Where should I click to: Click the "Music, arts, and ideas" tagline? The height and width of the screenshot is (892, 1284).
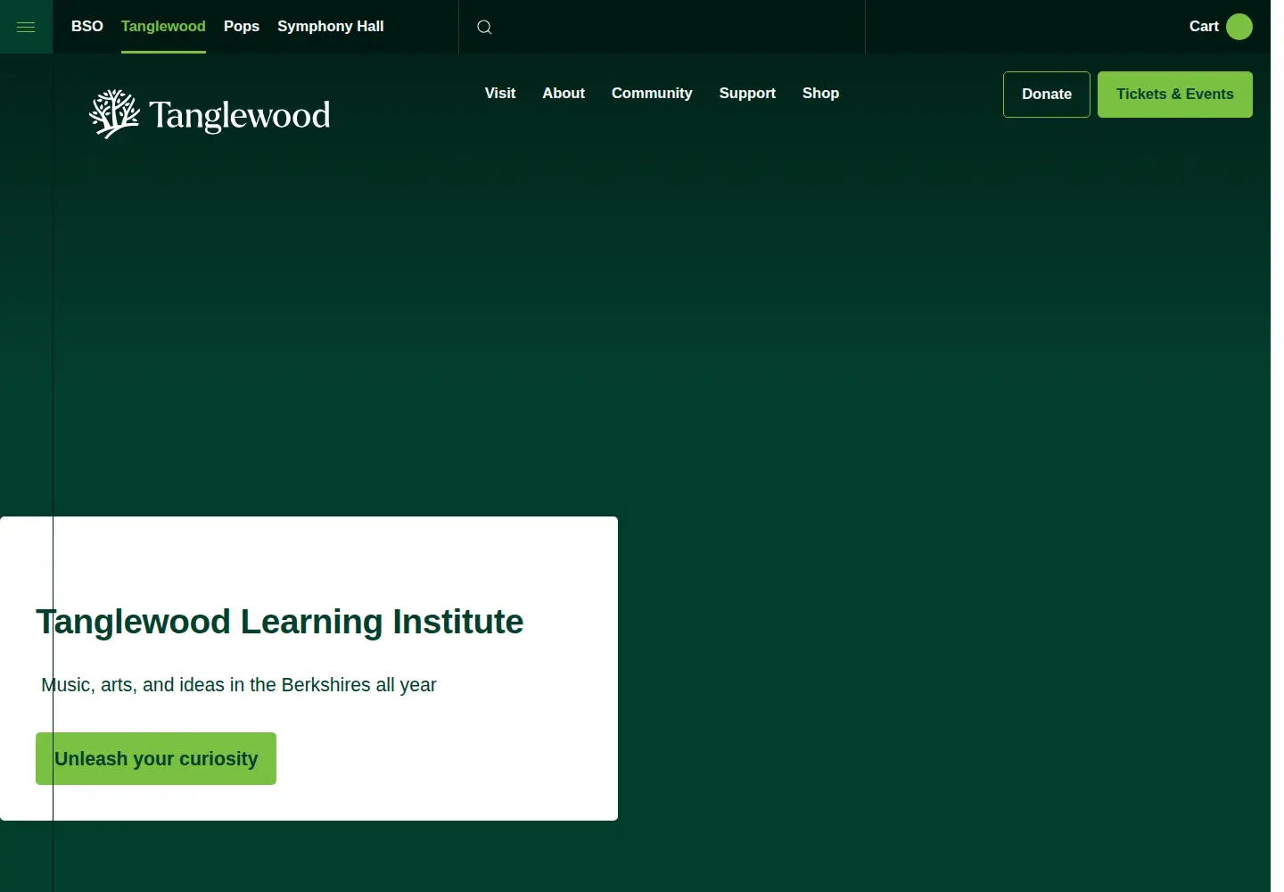[x=239, y=685]
